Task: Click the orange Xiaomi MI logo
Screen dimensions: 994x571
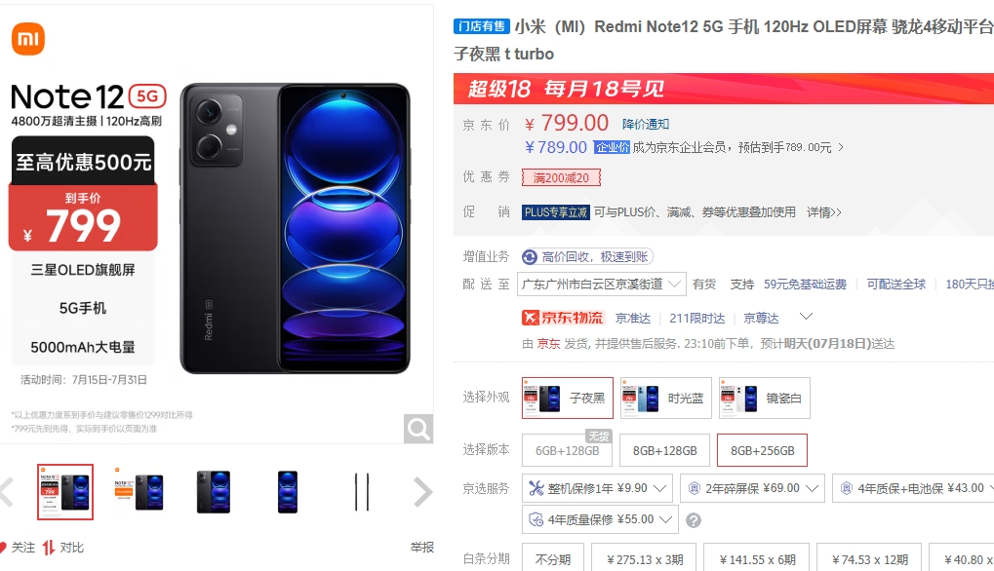Action: point(28,39)
